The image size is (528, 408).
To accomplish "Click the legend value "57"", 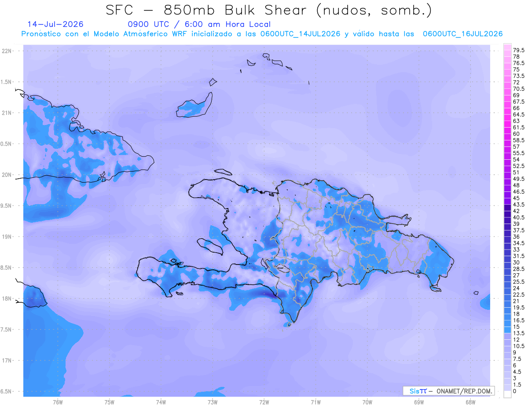I will tap(517, 147).
